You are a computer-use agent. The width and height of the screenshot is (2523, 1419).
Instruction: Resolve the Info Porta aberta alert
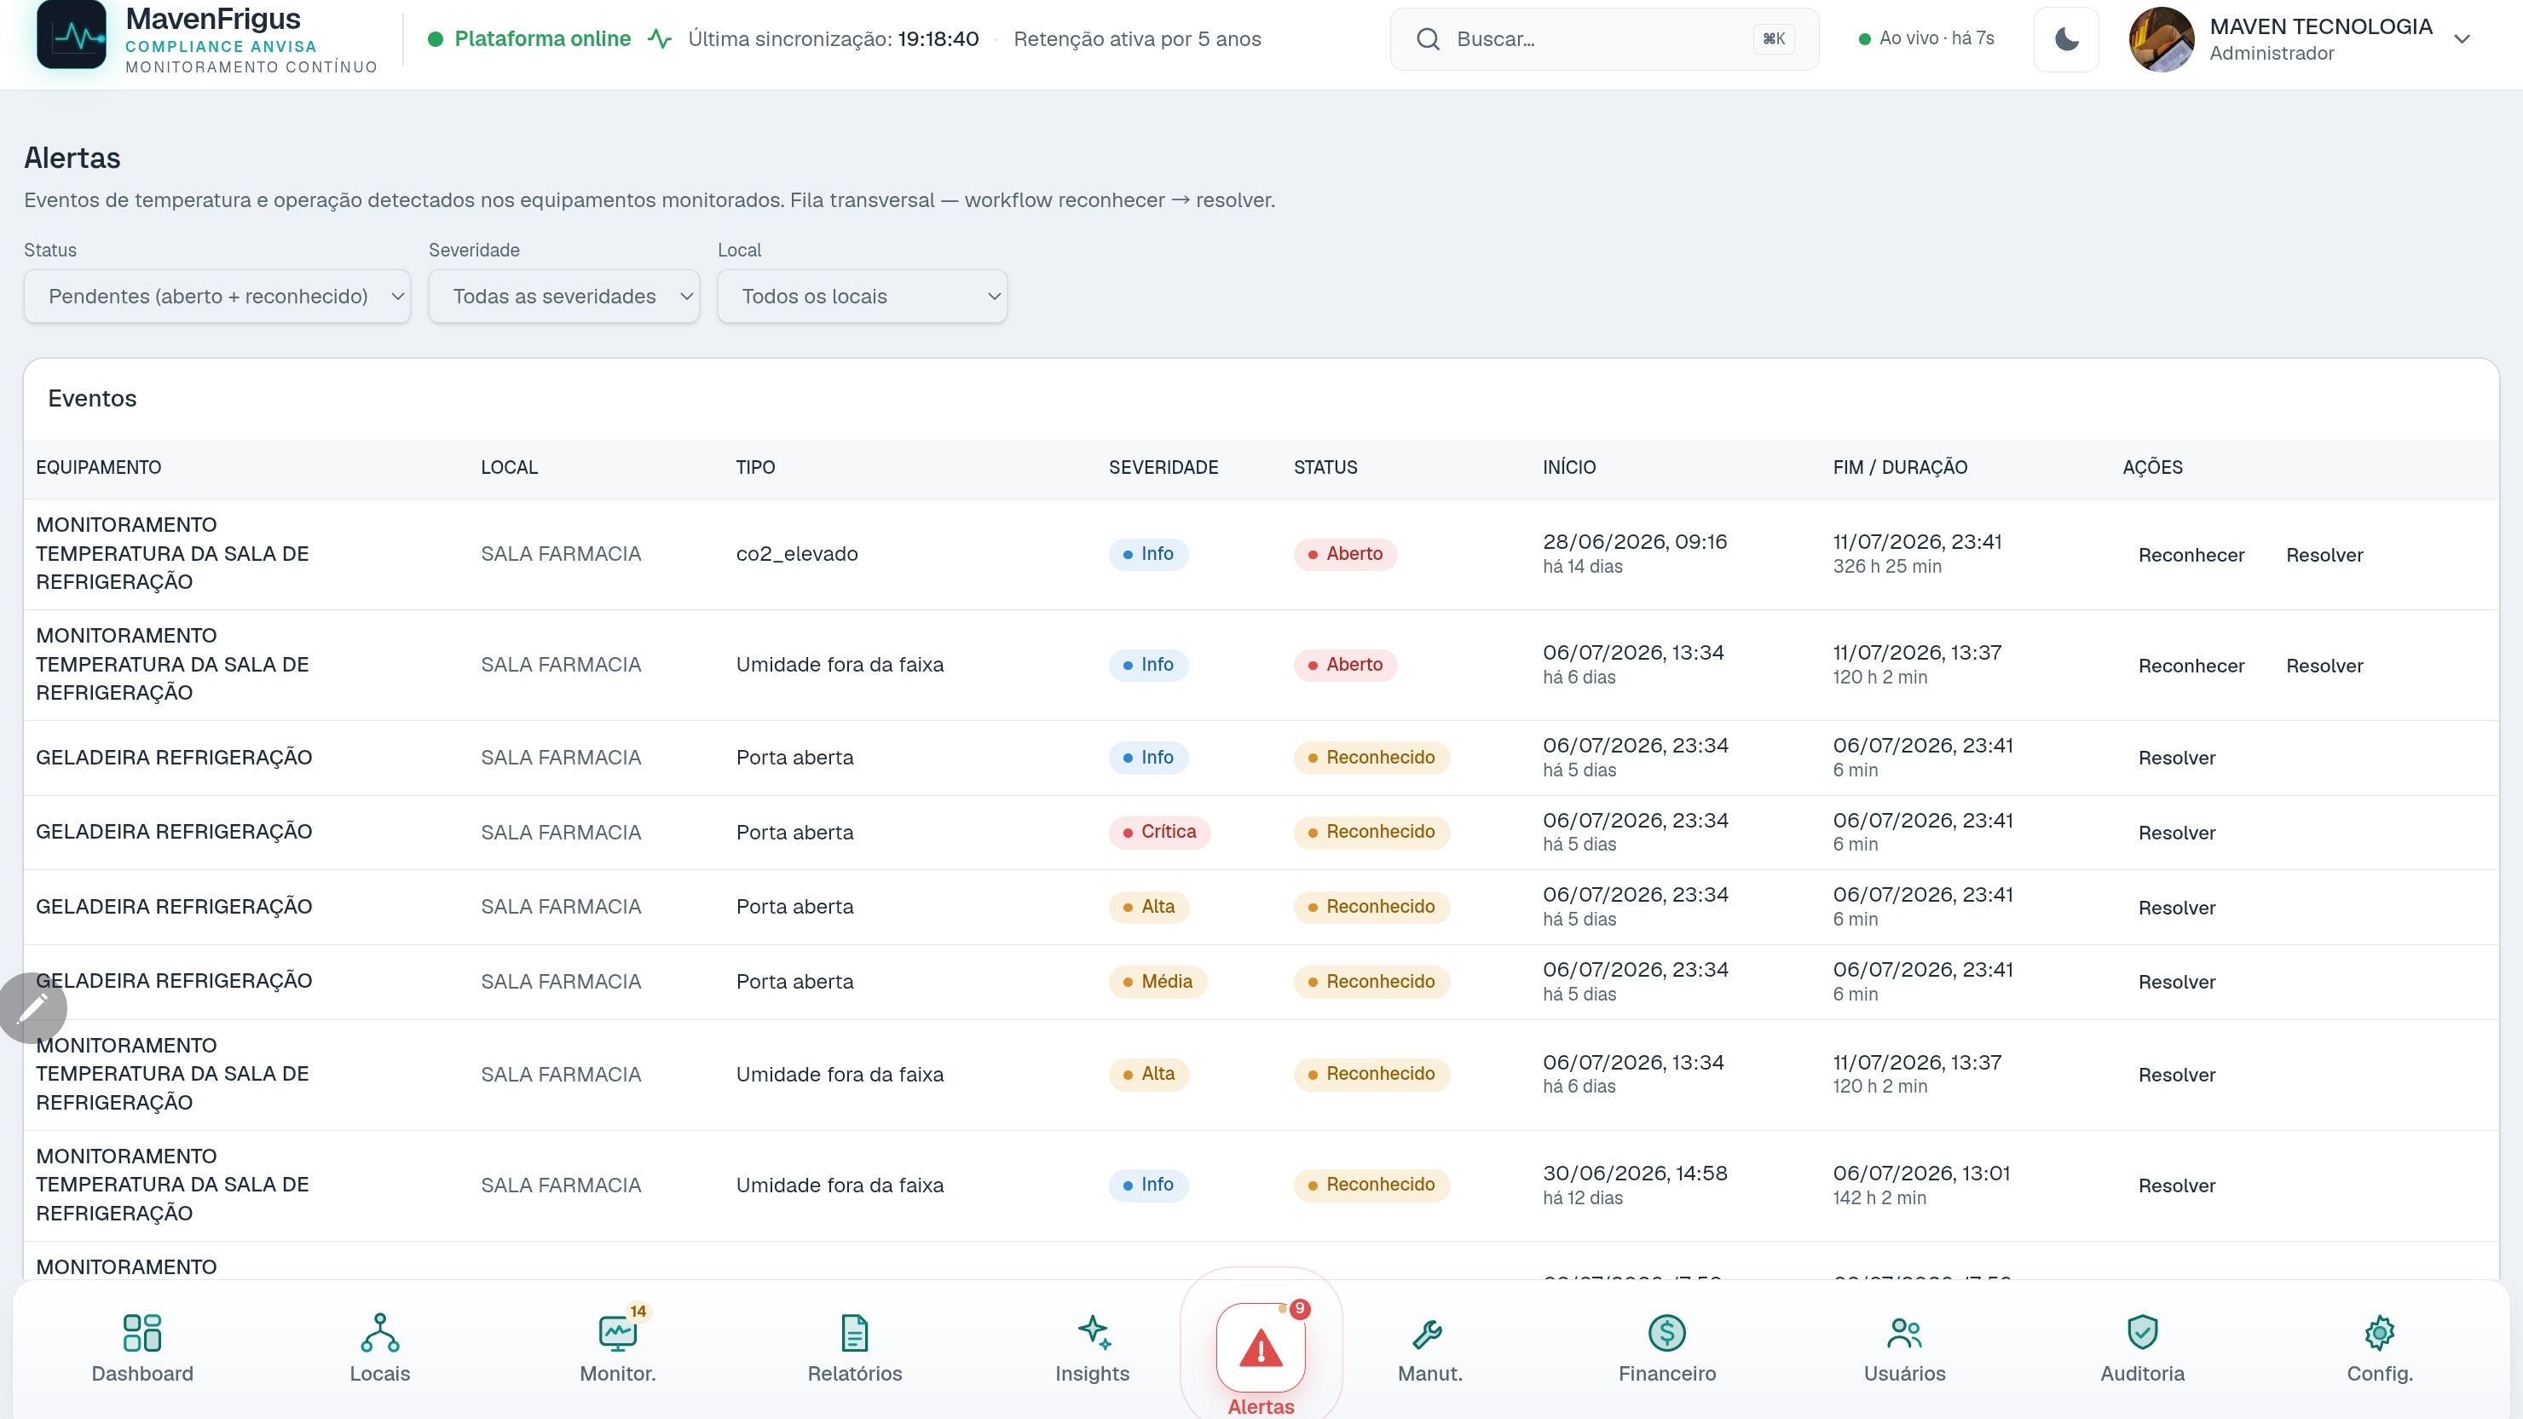click(2176, 757)
